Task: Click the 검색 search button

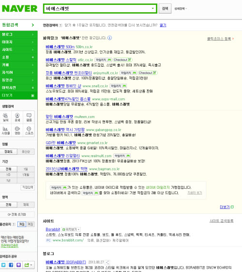Action: click(x=165, y=9)
